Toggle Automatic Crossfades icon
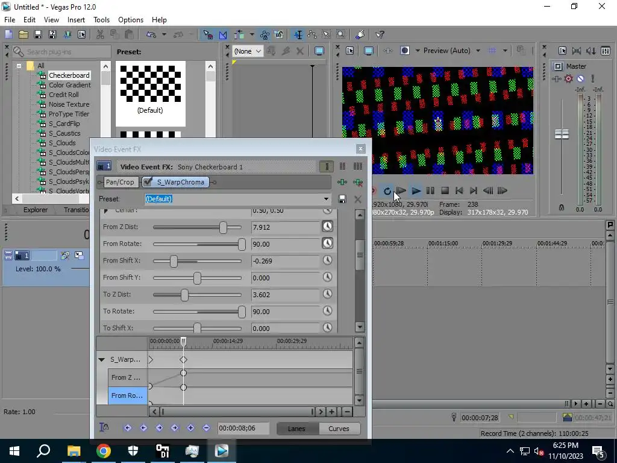Screen dimensions: 617x463 223,34
